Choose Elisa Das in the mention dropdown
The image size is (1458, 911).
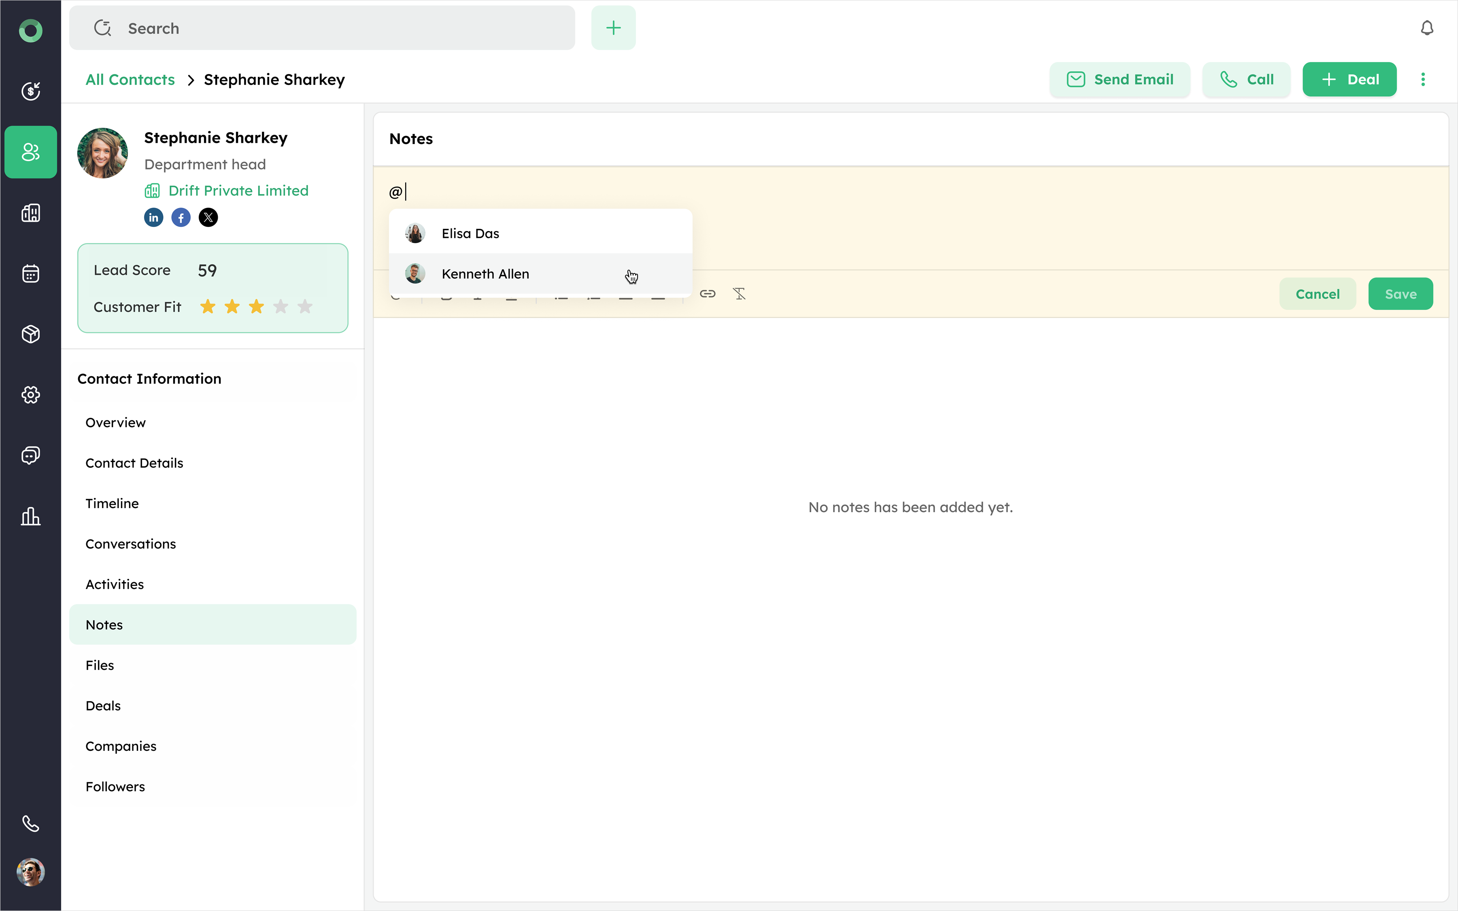point(470,234)
